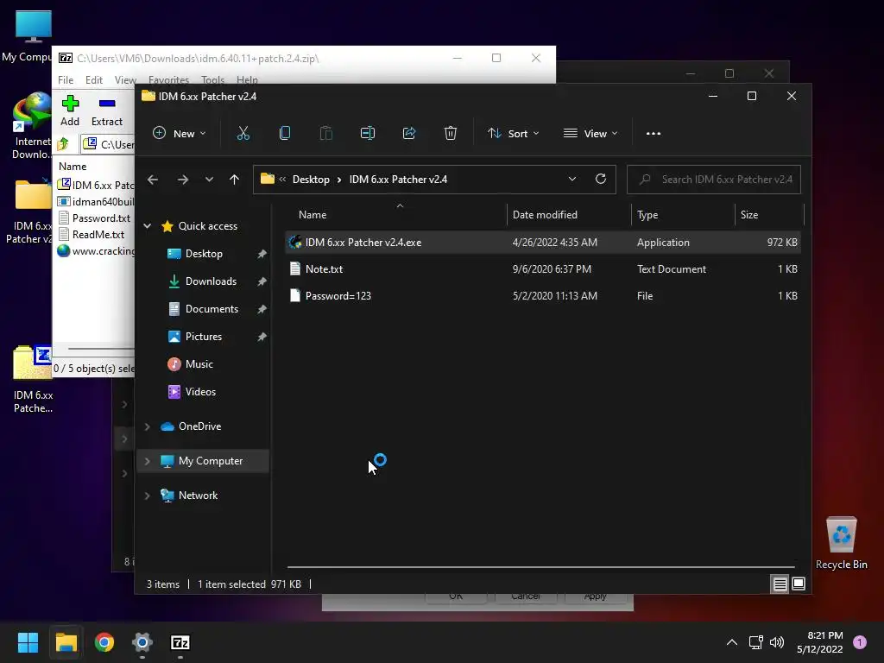Click the network tray icon
This screenshot has height=663, width=884.
pos(755,642)
